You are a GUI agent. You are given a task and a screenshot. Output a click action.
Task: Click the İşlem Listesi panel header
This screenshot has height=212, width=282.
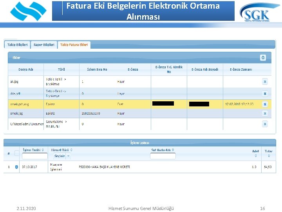(140, 143)
